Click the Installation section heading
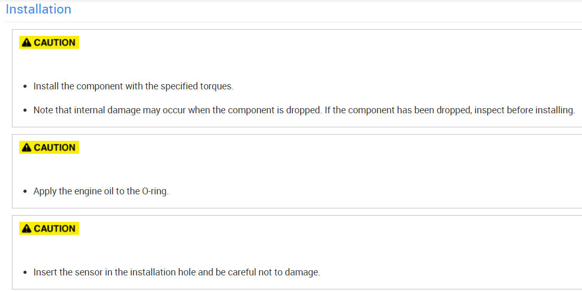The image size is (582, 291). [39, 9]
